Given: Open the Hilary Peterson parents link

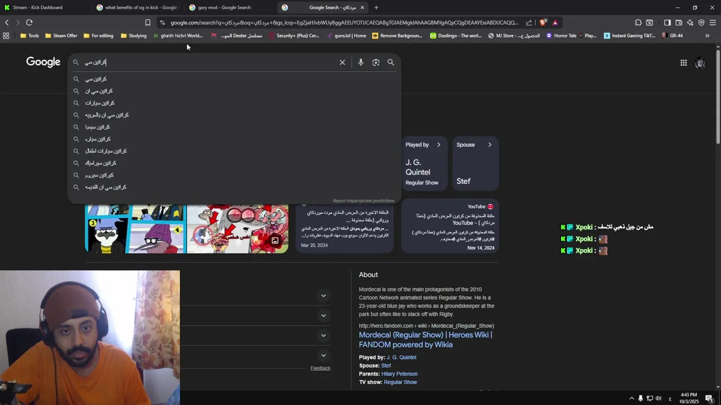Looking at the screenshot, I should coord(399,373).
